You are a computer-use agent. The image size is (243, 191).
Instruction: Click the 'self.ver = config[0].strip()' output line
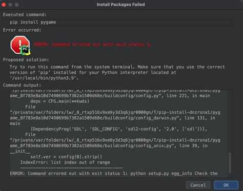tap(66, 157)
